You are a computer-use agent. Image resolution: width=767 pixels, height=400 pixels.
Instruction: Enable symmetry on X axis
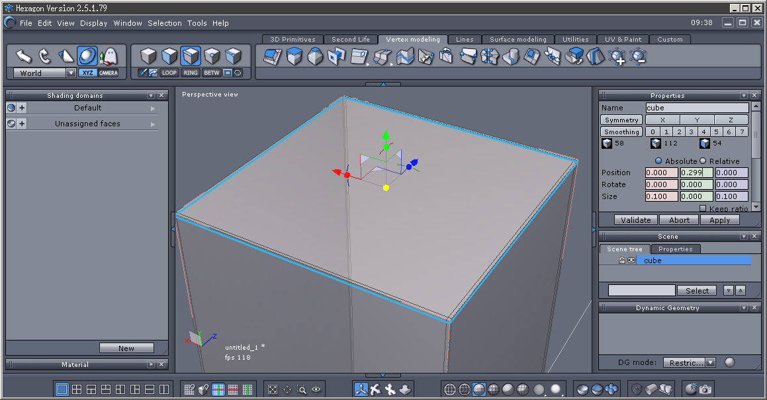[x=662, y=120]
